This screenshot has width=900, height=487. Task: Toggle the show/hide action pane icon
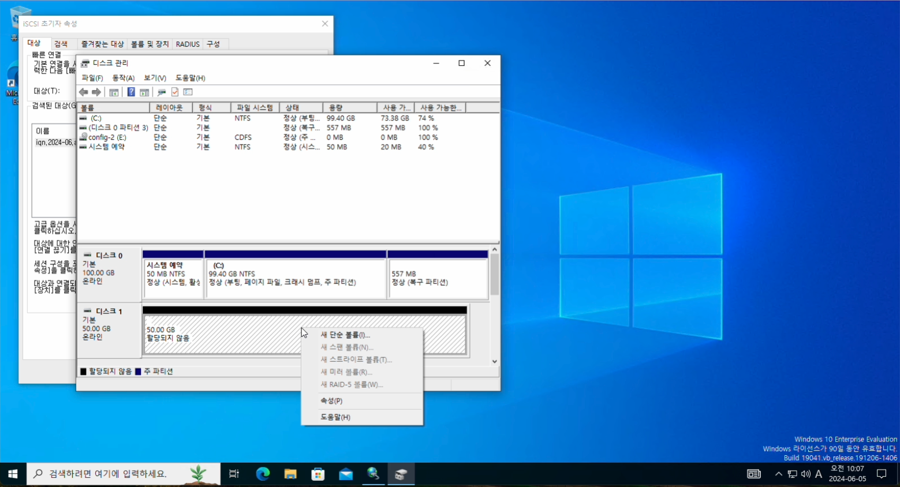click(x=144, y=92)
